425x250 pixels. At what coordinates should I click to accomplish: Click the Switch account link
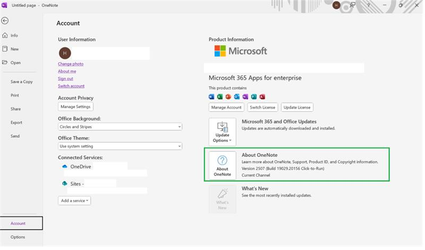click(x=71, y=86)
